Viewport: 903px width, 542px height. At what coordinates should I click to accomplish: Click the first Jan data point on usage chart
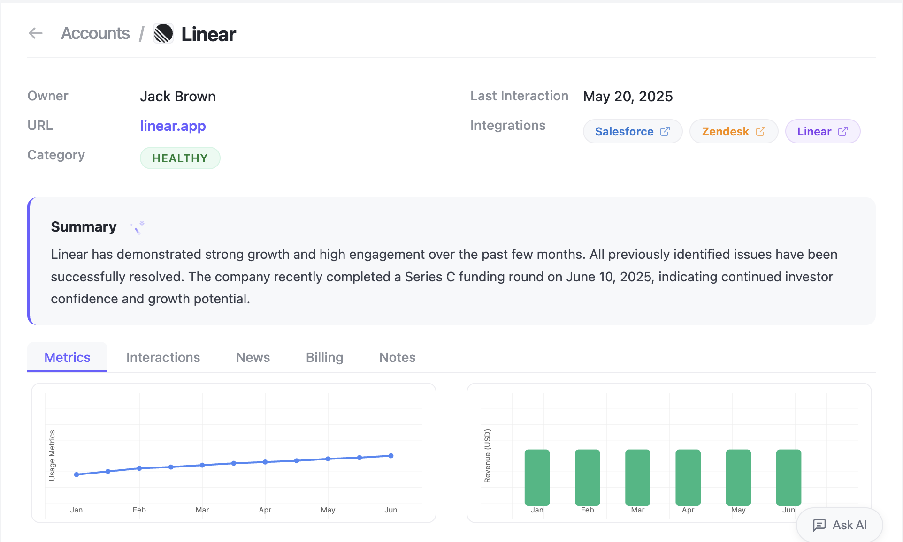[77, 474]
